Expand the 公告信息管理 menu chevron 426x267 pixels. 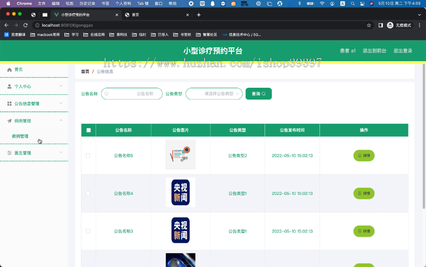61,103
